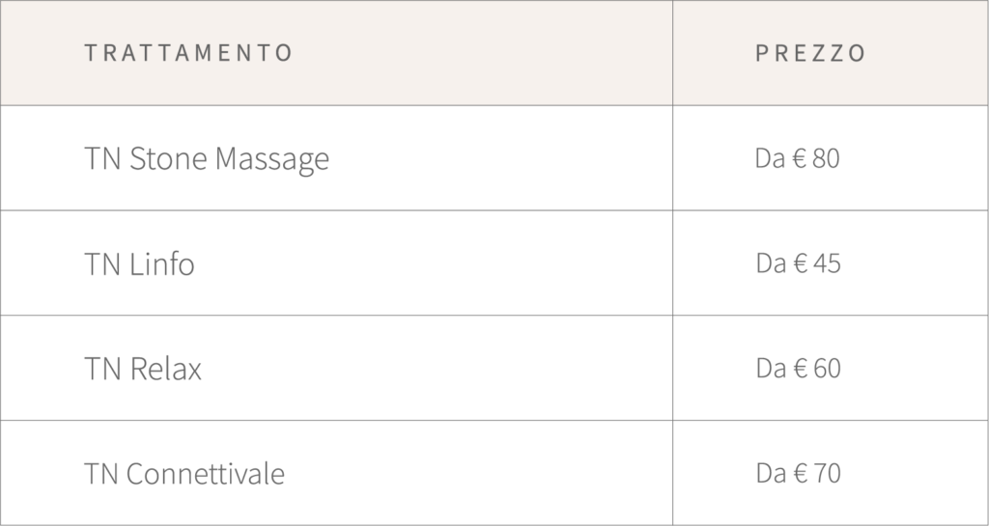Image resolution: width=989 pixels, height=526 pixels.
Task: Select the PREZZO column header
Action: point(810,53)
